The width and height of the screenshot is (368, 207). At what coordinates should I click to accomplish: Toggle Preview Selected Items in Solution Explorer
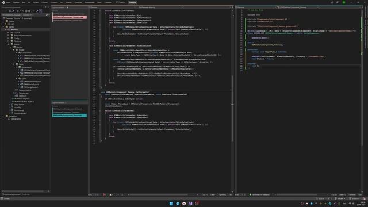(40, 11)
